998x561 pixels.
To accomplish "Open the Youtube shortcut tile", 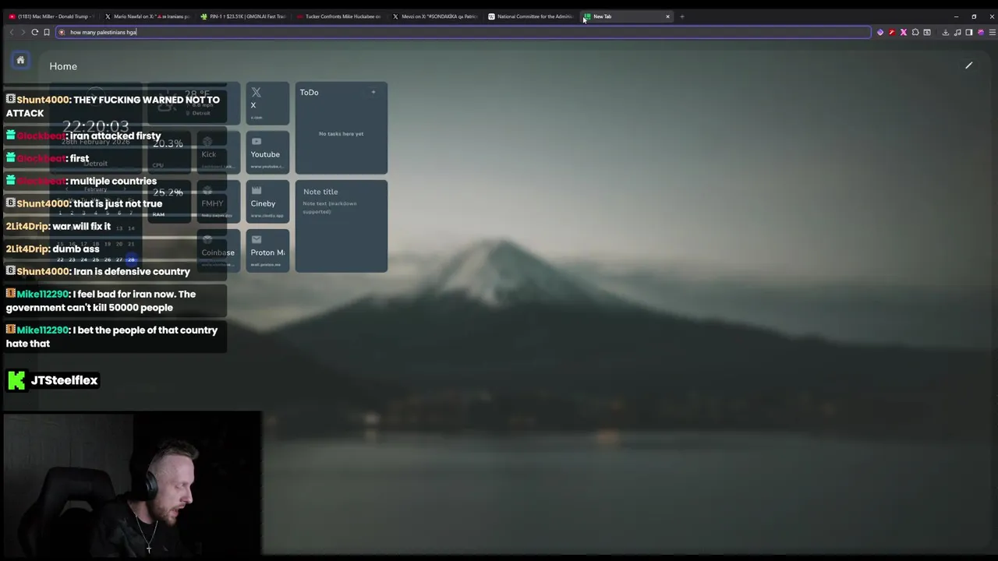I will (x=267, y=153).
